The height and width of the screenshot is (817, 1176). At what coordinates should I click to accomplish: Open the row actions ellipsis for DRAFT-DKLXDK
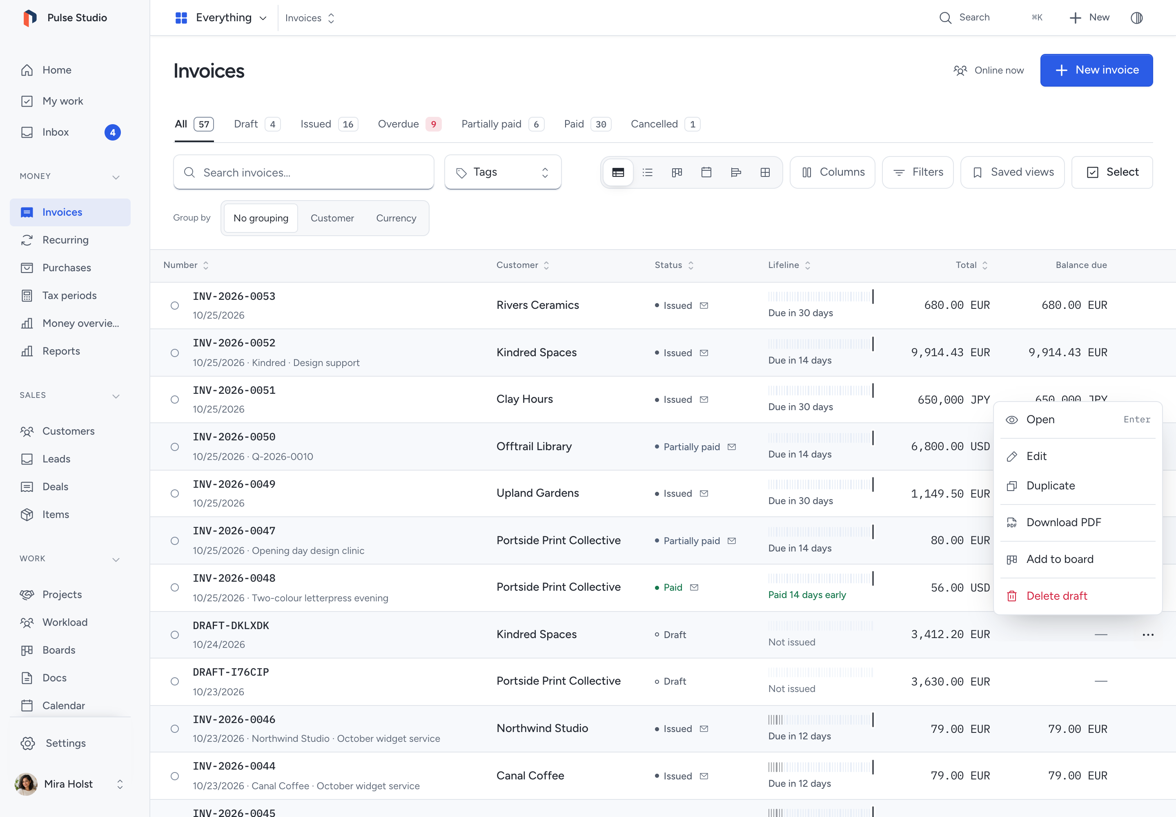click(1148, 635)
